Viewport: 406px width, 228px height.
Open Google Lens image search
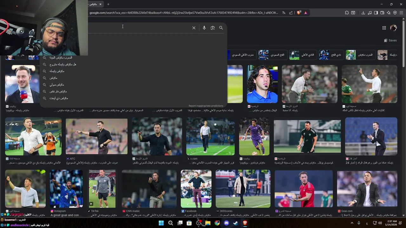click(x=213, y=28)
